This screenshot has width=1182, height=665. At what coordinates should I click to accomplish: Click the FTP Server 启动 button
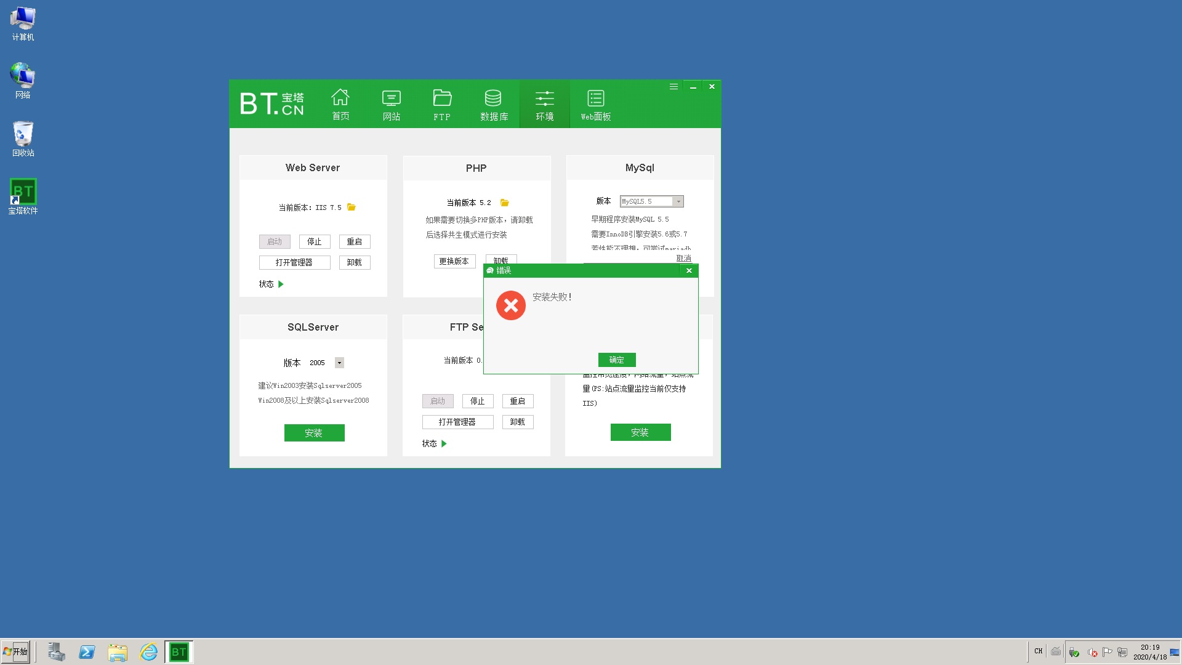pos(438,401)
